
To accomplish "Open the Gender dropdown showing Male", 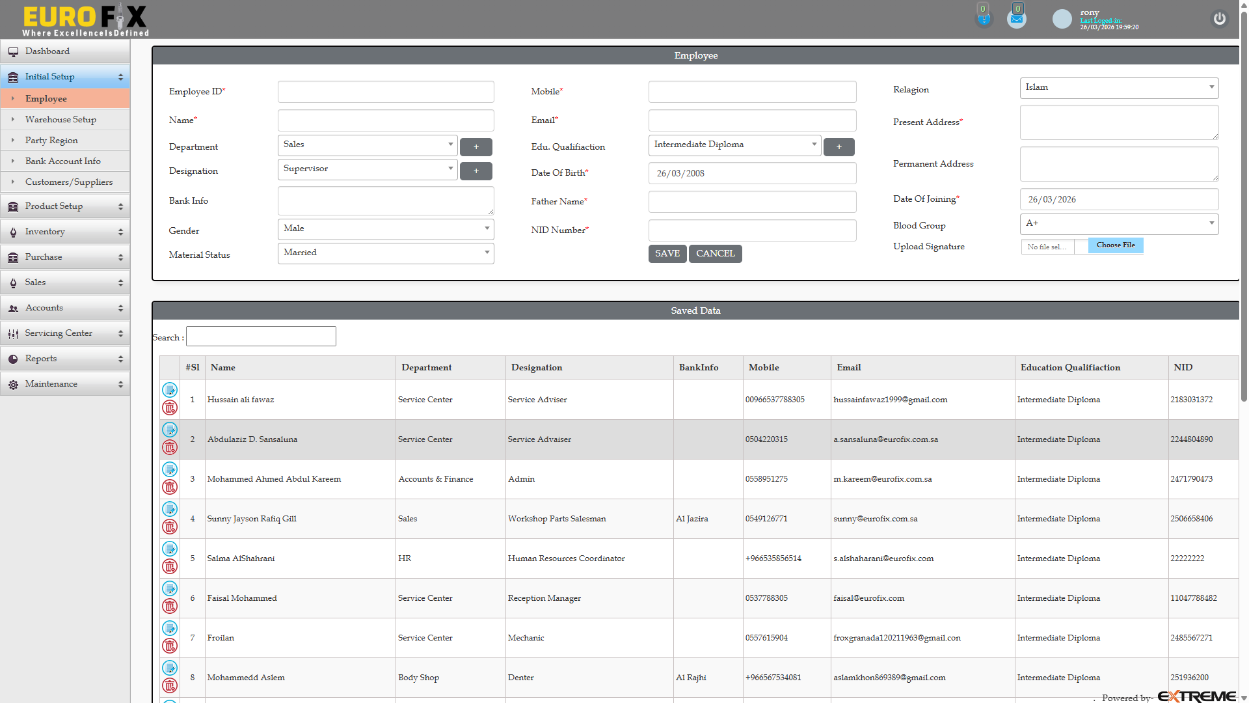I will click(x=385, y=229).
